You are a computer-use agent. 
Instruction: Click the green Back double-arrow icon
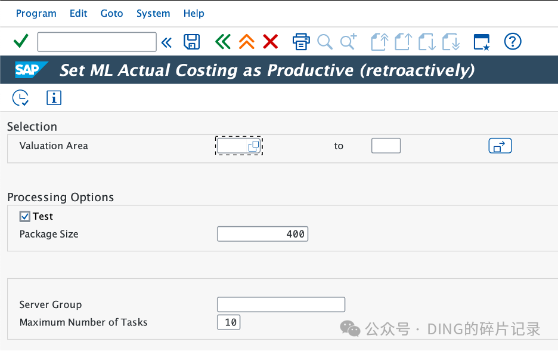tap(223, 42)
